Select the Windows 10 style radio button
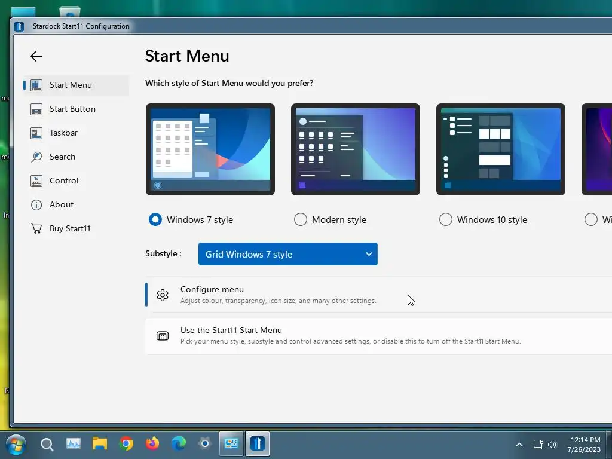The image size is (612, 459). pyautogui.click(x=446, y=219)
